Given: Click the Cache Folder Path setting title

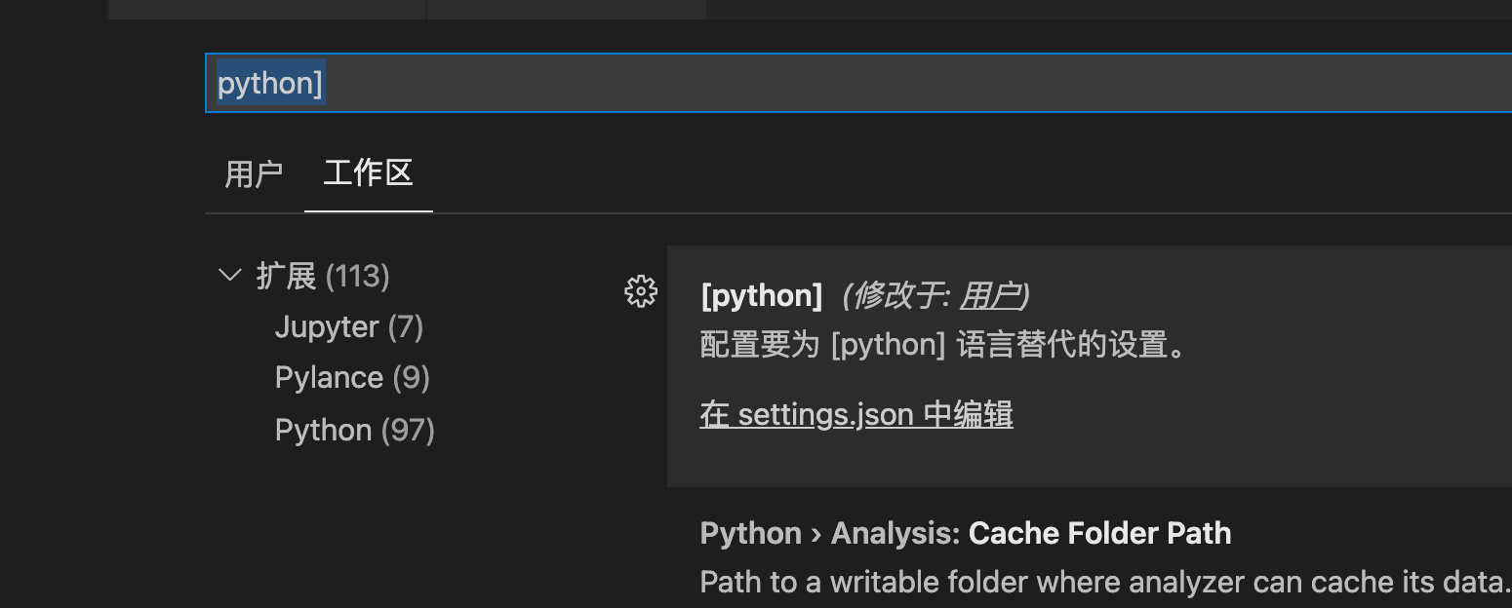Looking at the screenshot, I should (x=1099, y=533).
